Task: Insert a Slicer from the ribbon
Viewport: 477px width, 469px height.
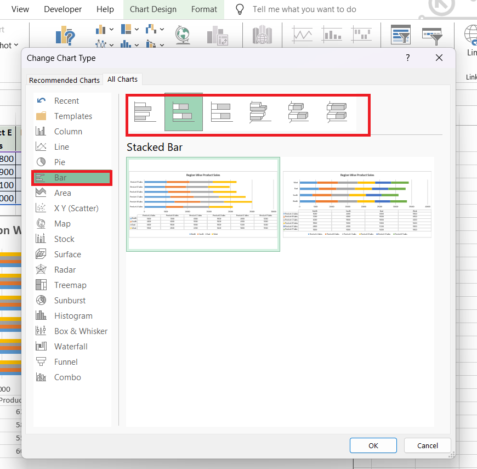Action: [400, 35]
